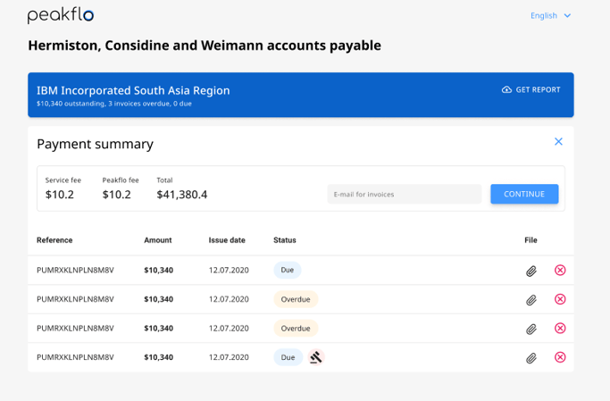Click the Status column header
This screenshot has height=401, width=610.
click(x=285, y=240)
